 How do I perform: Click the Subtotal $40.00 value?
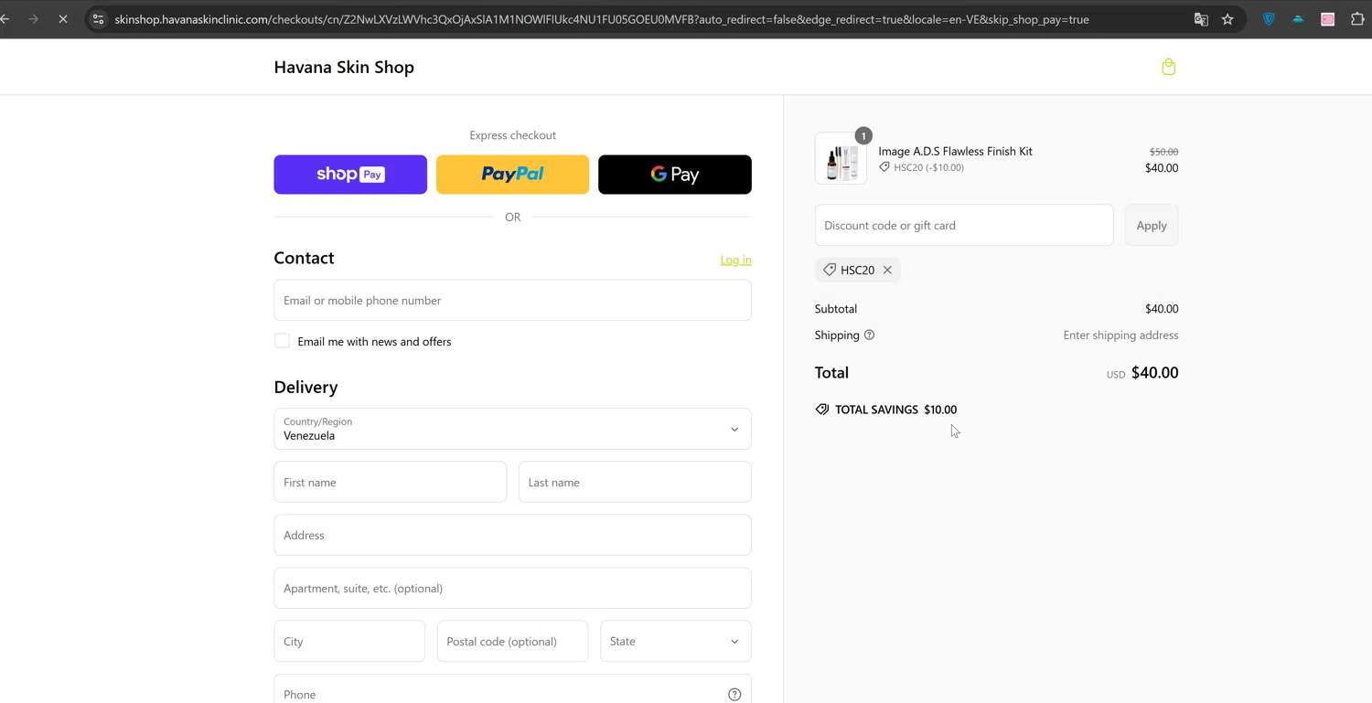pos(1162,309)
